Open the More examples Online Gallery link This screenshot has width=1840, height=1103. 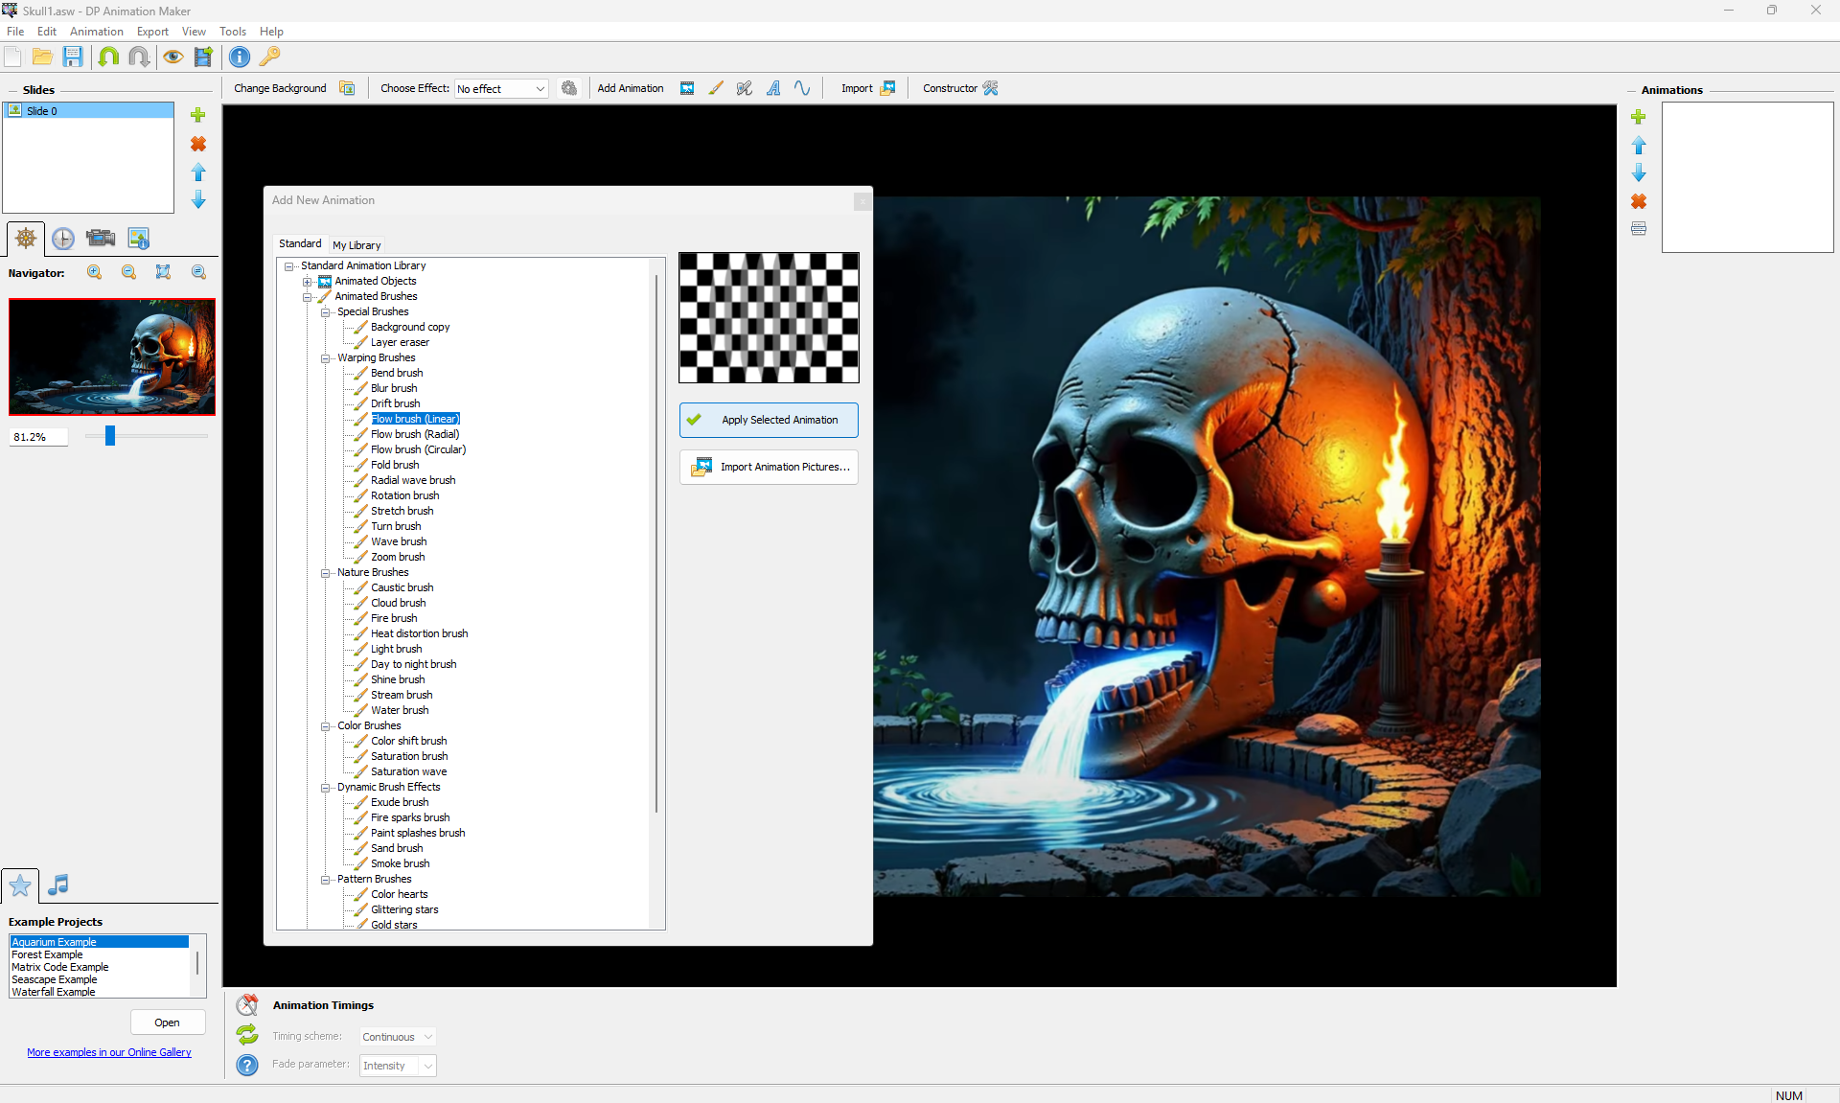coord(109,1052)
